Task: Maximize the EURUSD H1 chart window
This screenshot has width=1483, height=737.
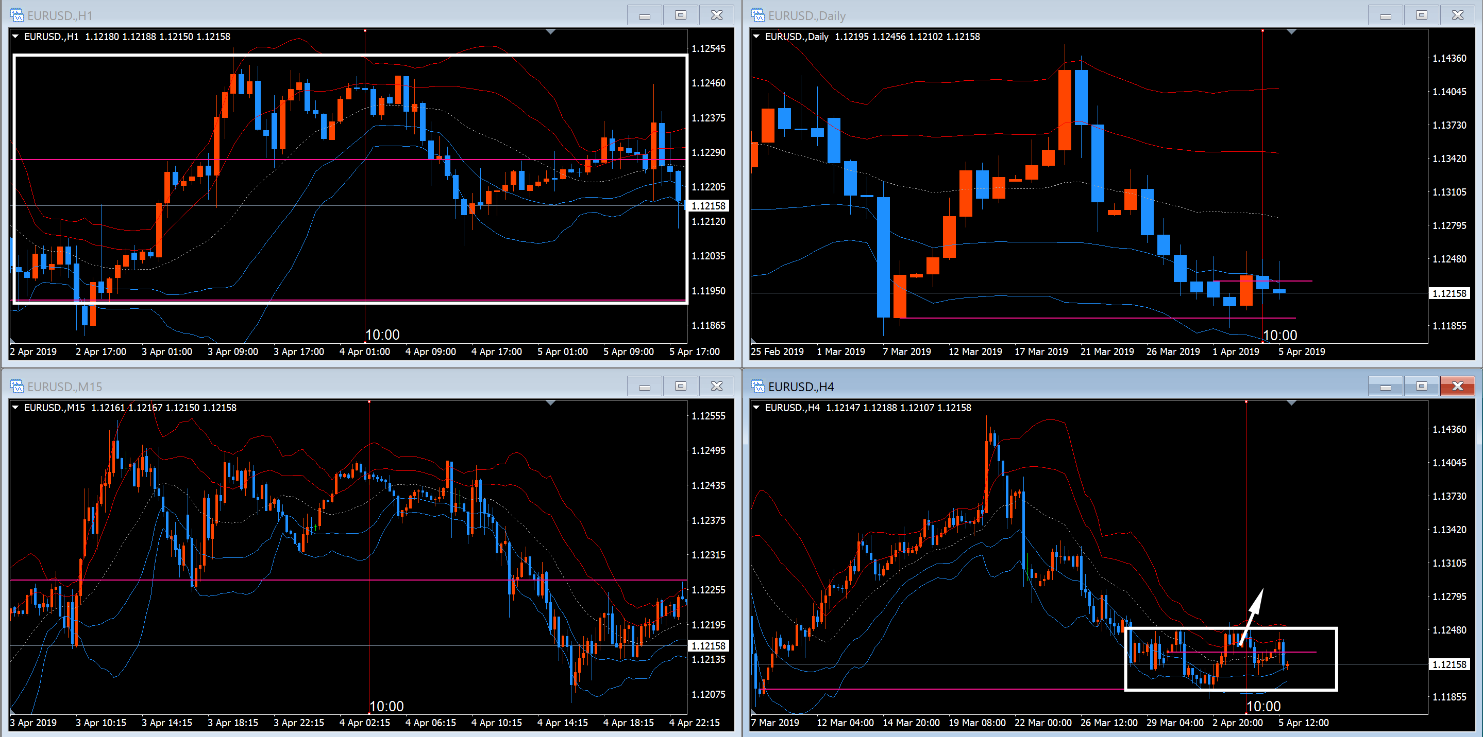Action: tap(681, 15)
